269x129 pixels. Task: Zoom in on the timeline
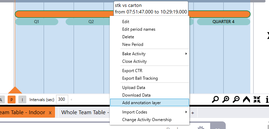[x=226, y=99]
